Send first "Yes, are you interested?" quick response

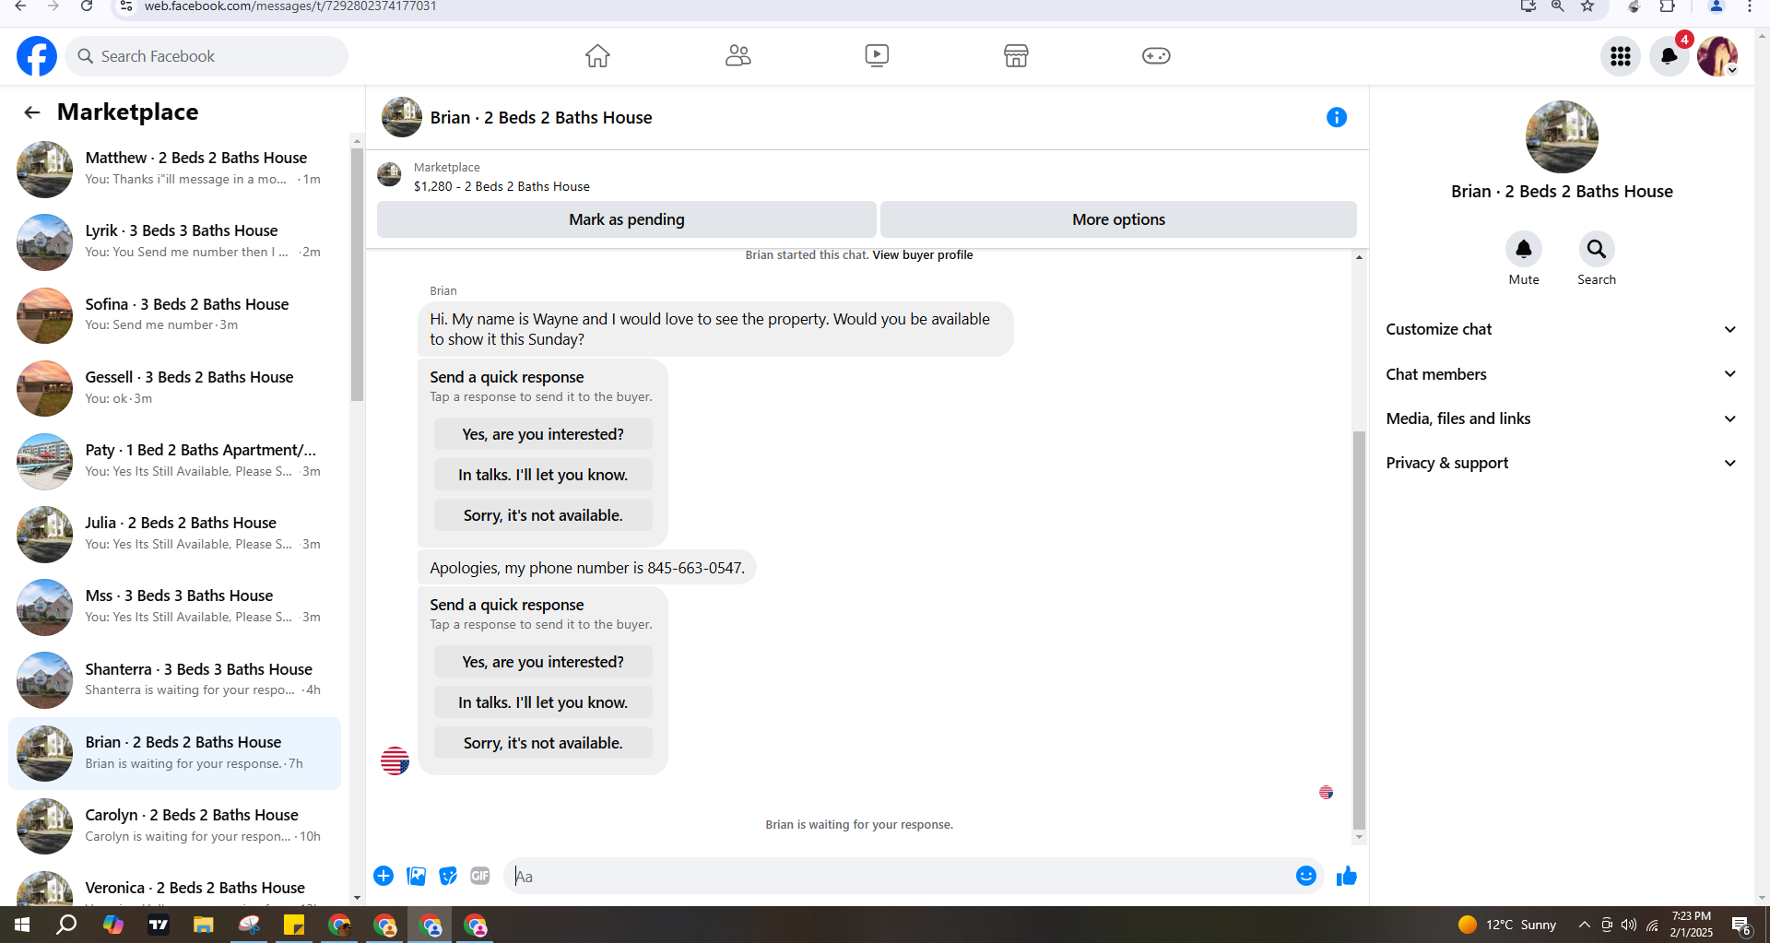click(x=543, y=434)
